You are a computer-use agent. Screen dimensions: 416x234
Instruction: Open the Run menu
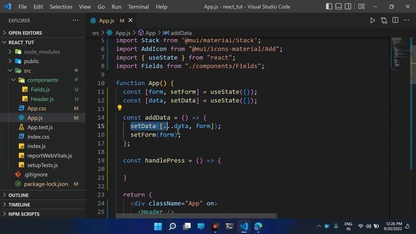[116, 6]
